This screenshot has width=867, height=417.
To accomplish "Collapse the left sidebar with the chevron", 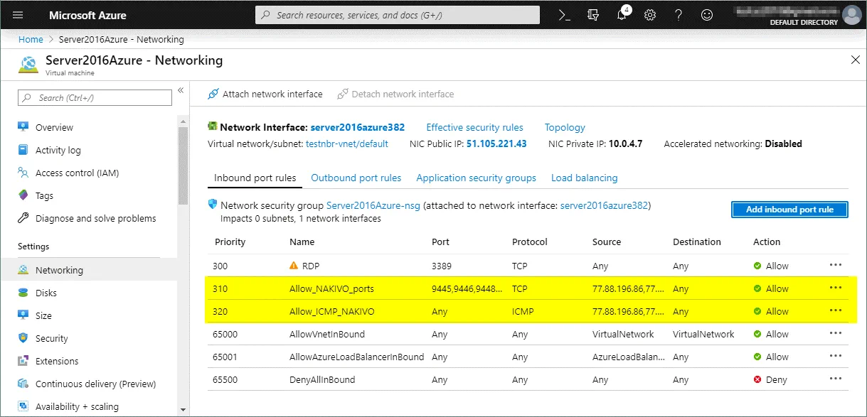I will (x=181, y=90).
